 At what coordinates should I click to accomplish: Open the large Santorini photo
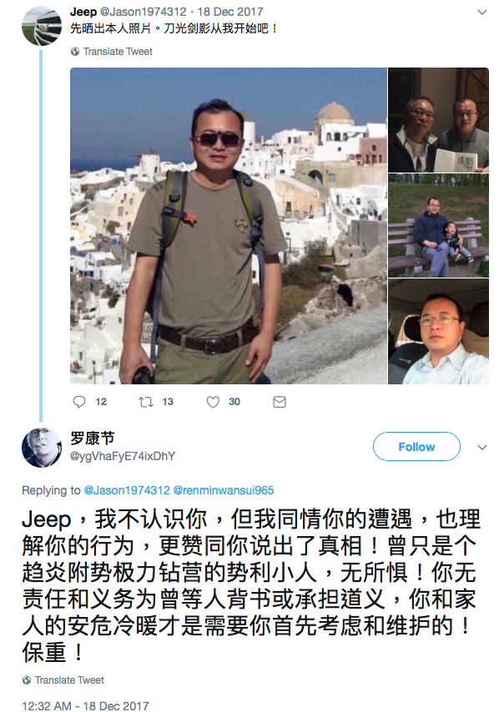tap(229, 226)
